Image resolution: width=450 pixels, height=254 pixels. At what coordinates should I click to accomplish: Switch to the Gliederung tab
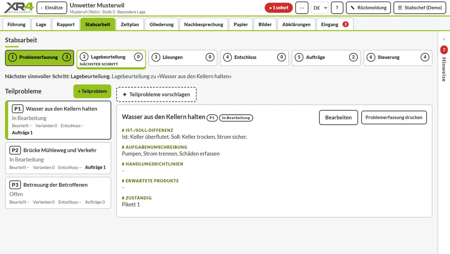pyautogui.click(x=161, y=25)
